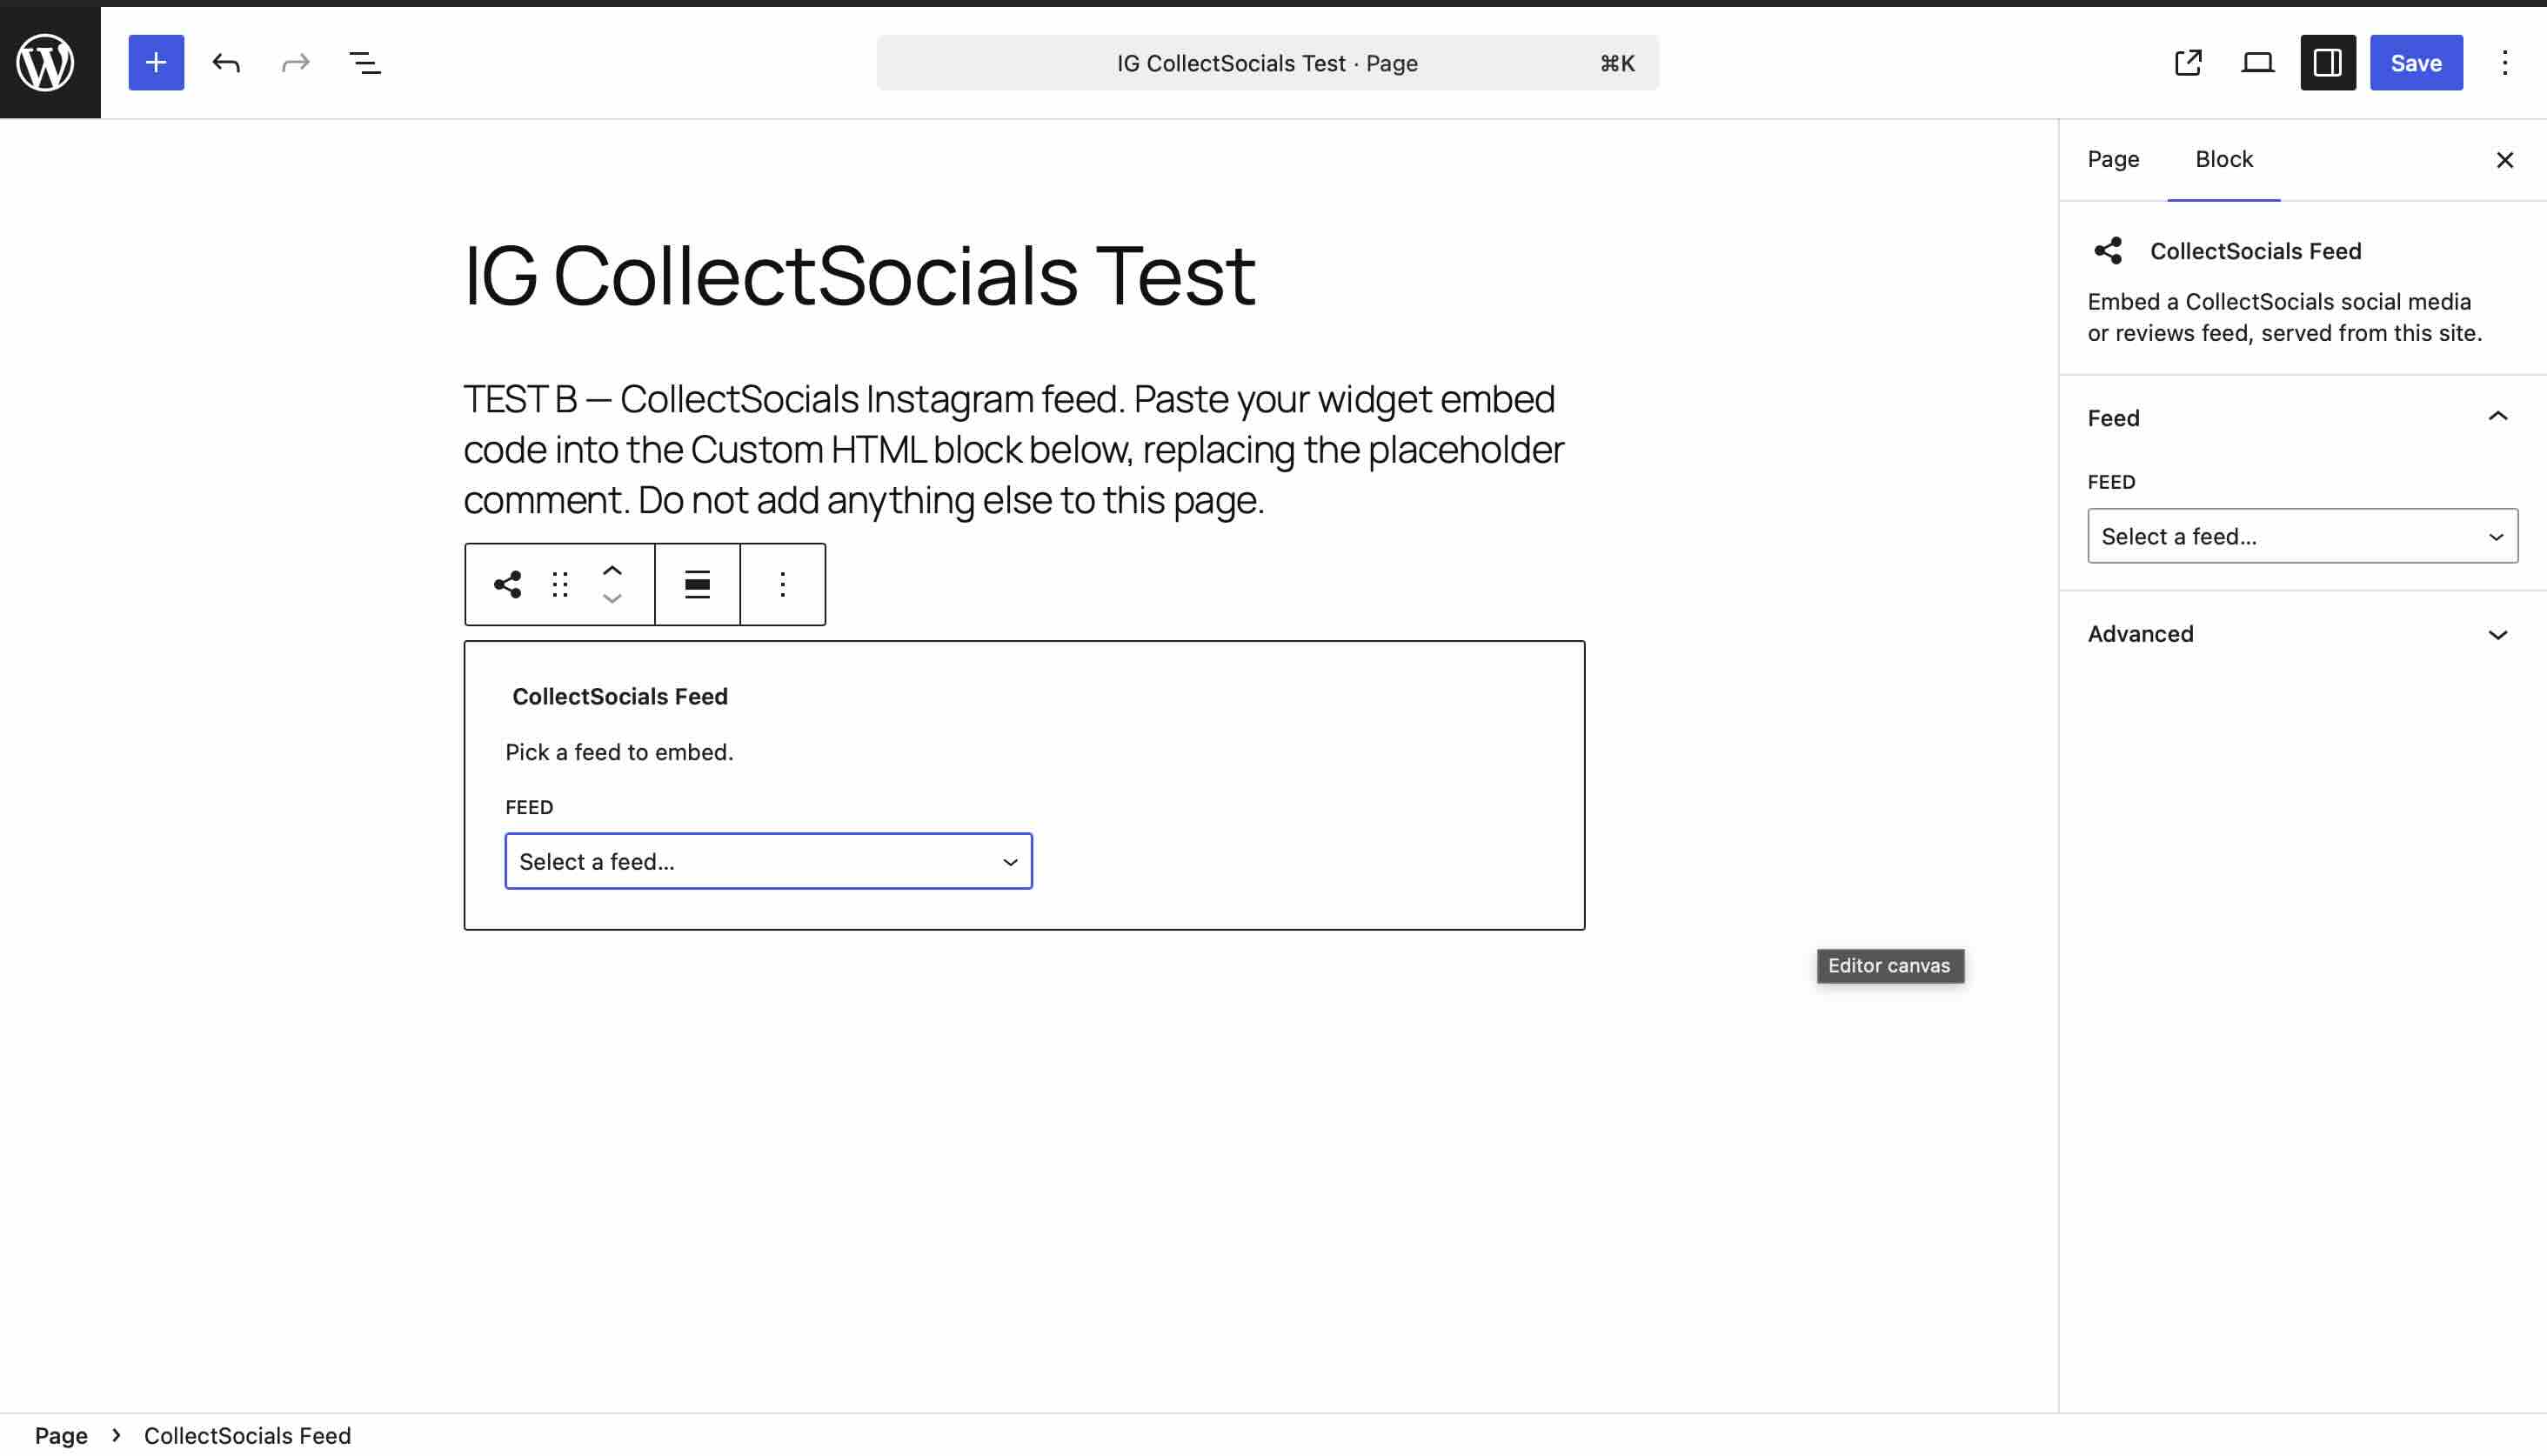Screen dimensions: 2547x1456
Task: Open the document overview list
Action: coord(365,62)
